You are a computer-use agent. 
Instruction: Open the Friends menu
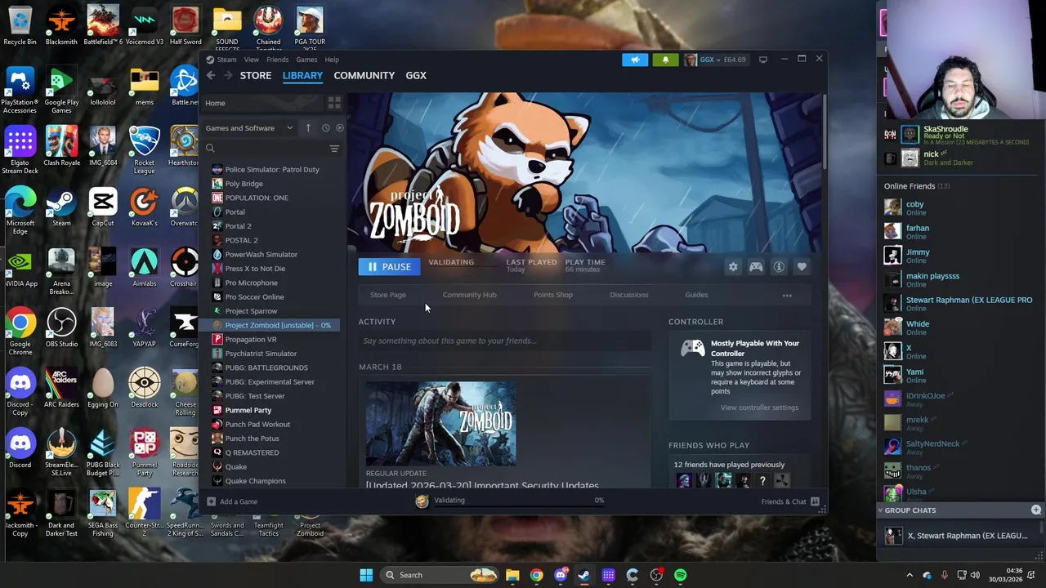(277, 60)
